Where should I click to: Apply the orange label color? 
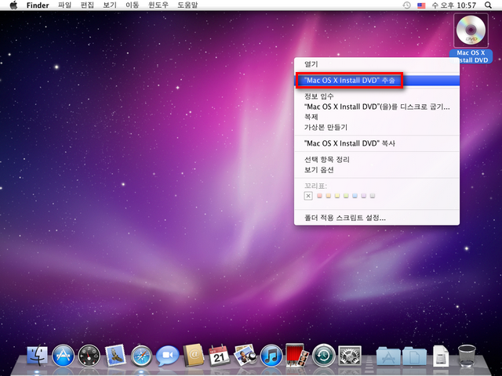[x=328, y=195]
